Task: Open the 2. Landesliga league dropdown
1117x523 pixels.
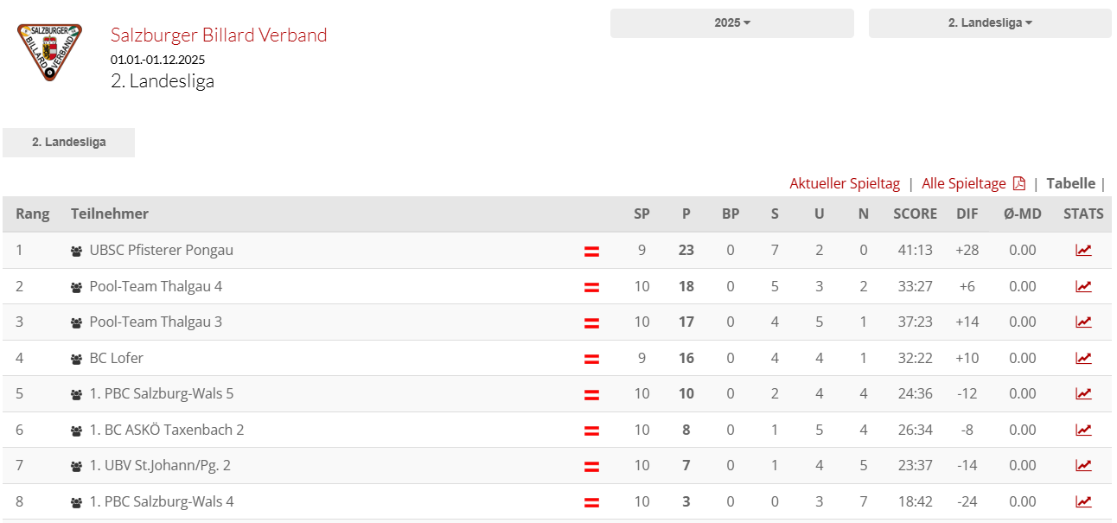Action: (990, 23)
